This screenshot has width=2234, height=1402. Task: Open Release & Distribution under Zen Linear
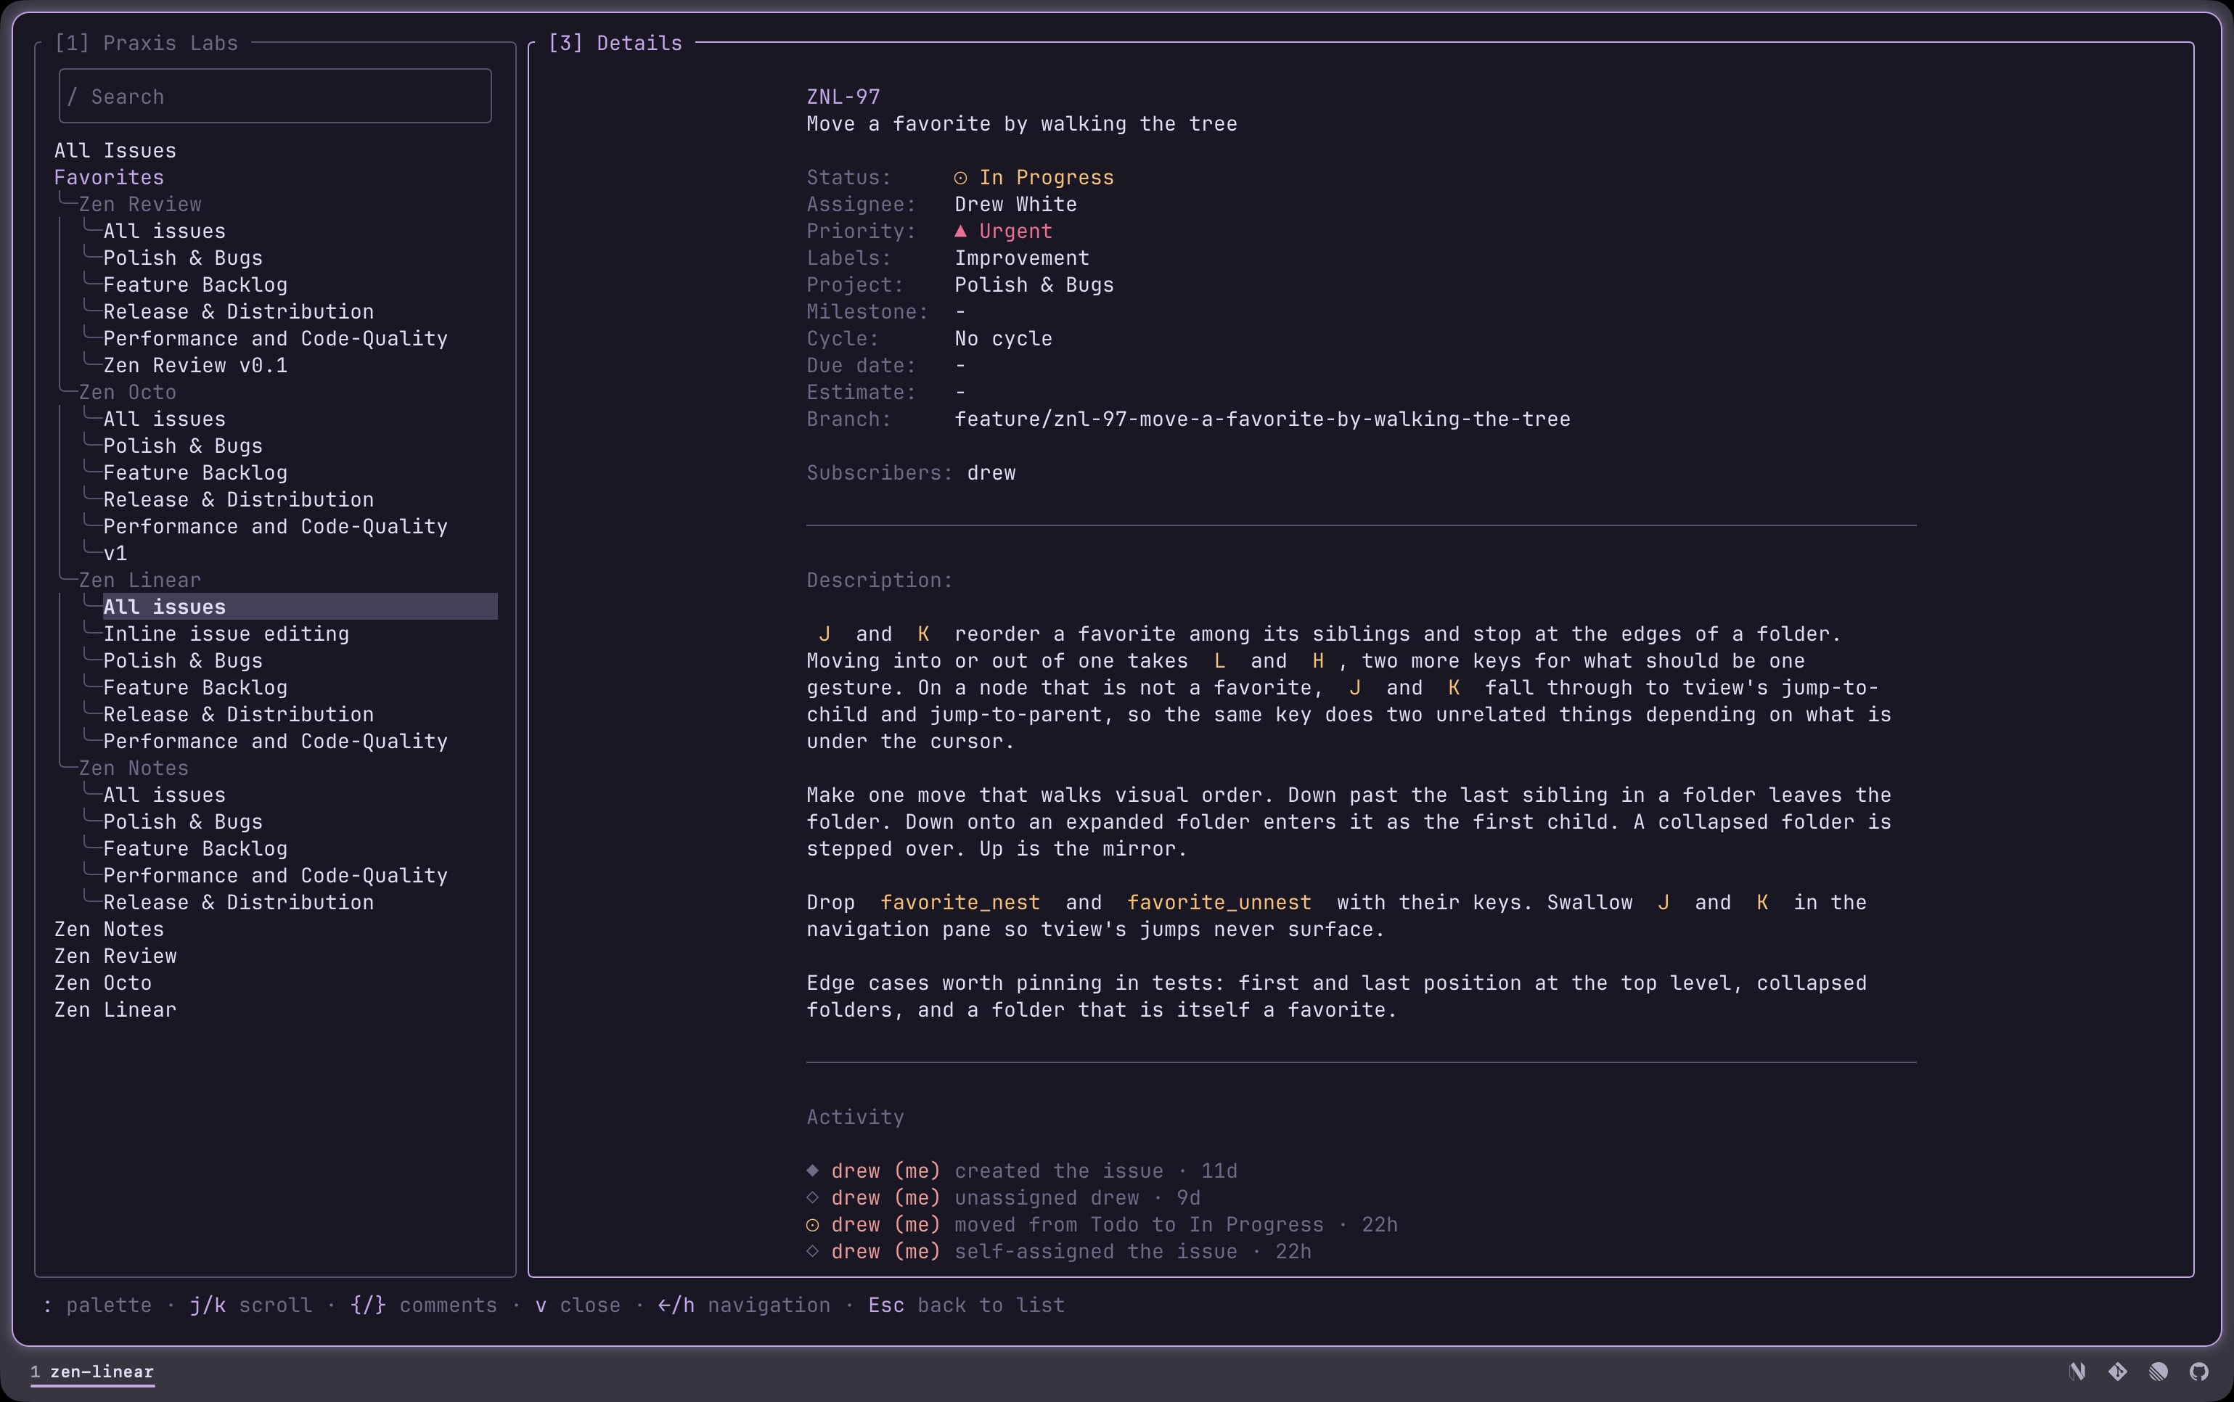coord(238,715)
